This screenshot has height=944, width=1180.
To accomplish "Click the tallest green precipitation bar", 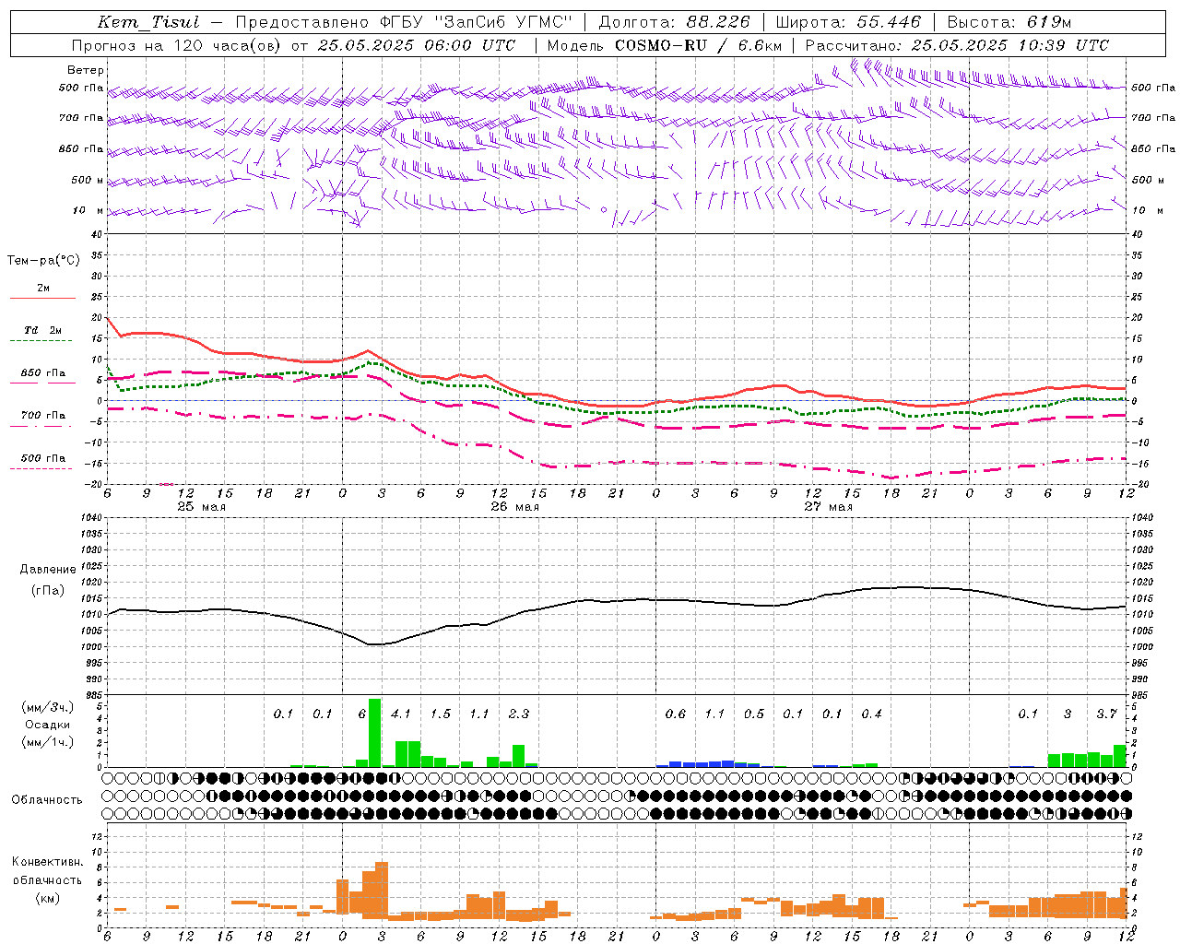I will point(374,733).
